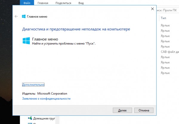Viewport: 179px width, 124px height.
Task: Open the Поделиться ribbon tab
Action: 62,3
